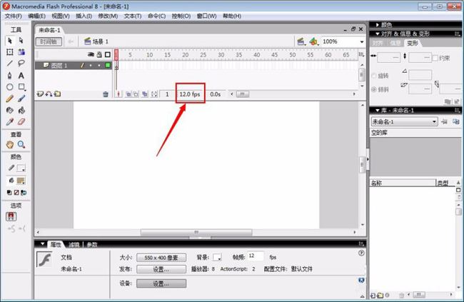This screenshot has height=302, width=464.
Task: Select the Hand tool
Action: tap(10, 144)
